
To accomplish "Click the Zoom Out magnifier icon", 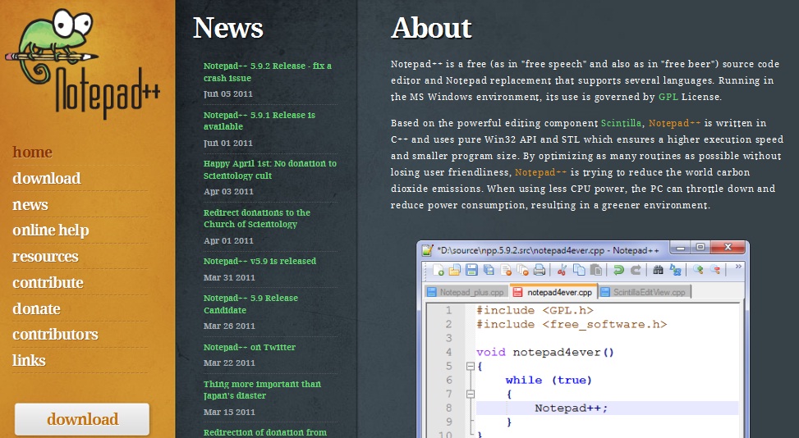I will 715,270.
